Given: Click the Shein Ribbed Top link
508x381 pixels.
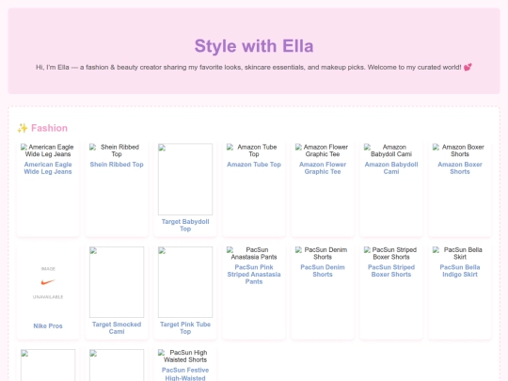Looking at the screenshot, I should [x=117, y=165].
